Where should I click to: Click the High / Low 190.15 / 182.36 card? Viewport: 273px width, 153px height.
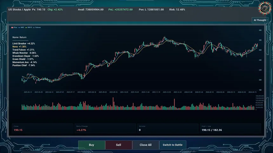tap(230, 128)
